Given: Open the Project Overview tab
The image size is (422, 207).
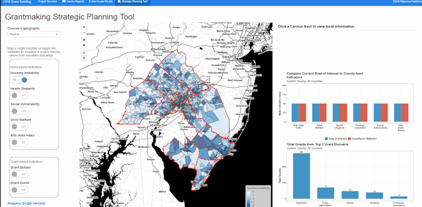Looking at the screenshot, I should [x=47, y=2].
